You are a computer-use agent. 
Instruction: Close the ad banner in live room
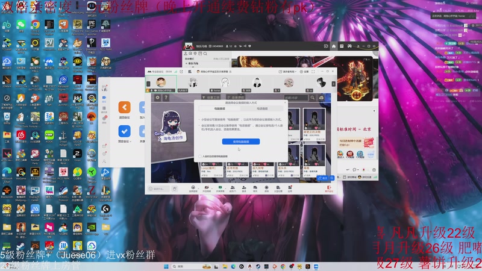(369, 59)
